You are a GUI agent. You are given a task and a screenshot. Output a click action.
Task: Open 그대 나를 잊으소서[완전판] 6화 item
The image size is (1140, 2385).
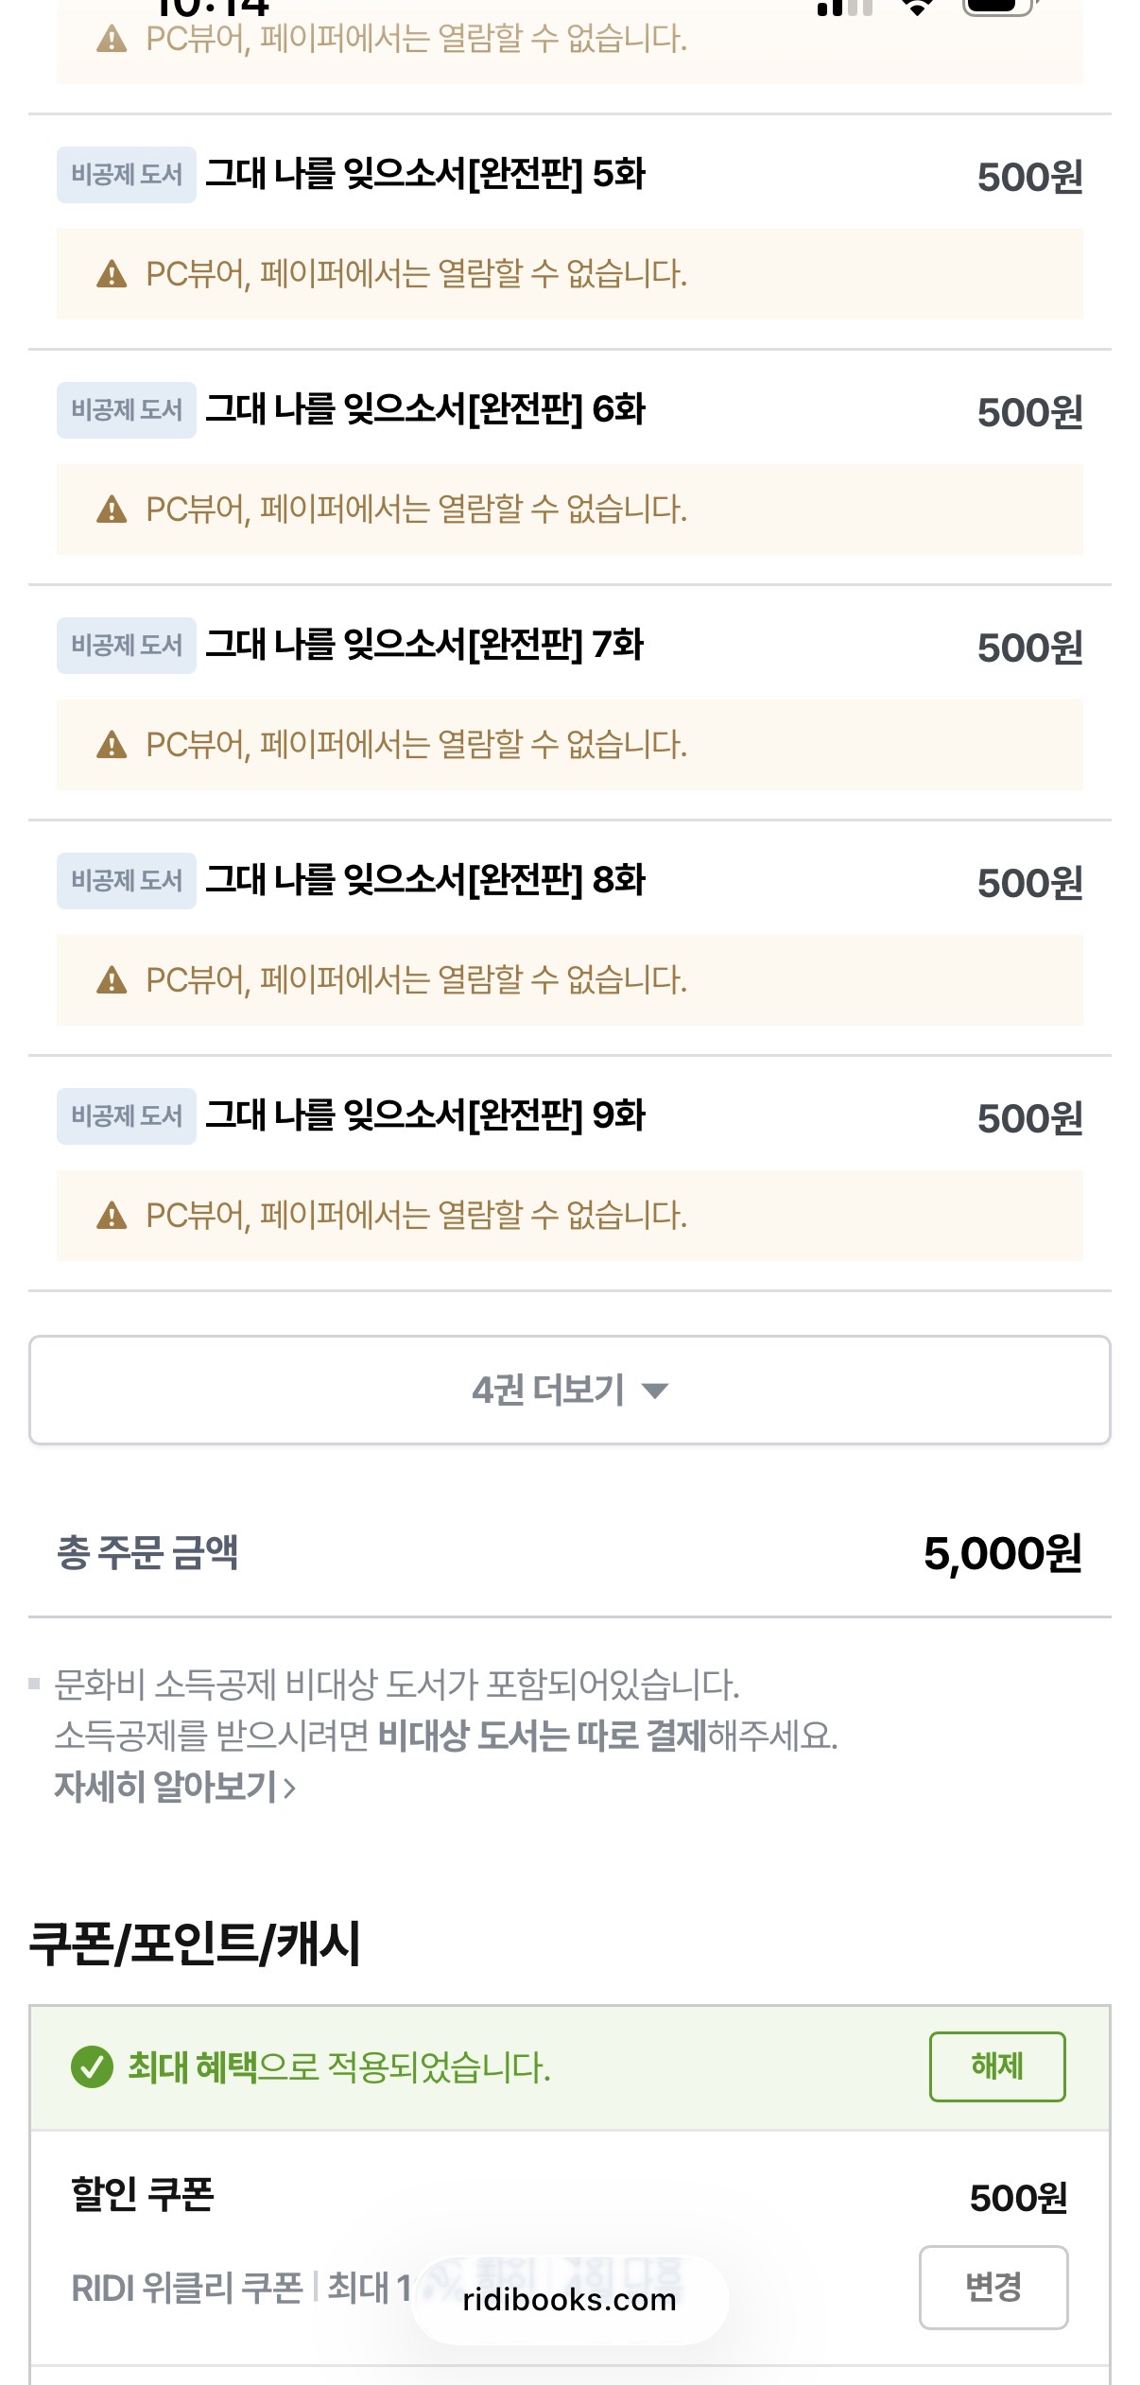[x=425, y=410]
